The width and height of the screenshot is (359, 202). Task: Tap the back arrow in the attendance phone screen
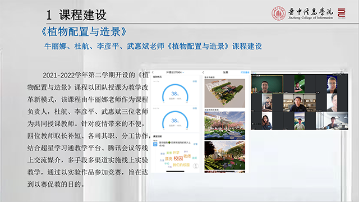[153, 72]
